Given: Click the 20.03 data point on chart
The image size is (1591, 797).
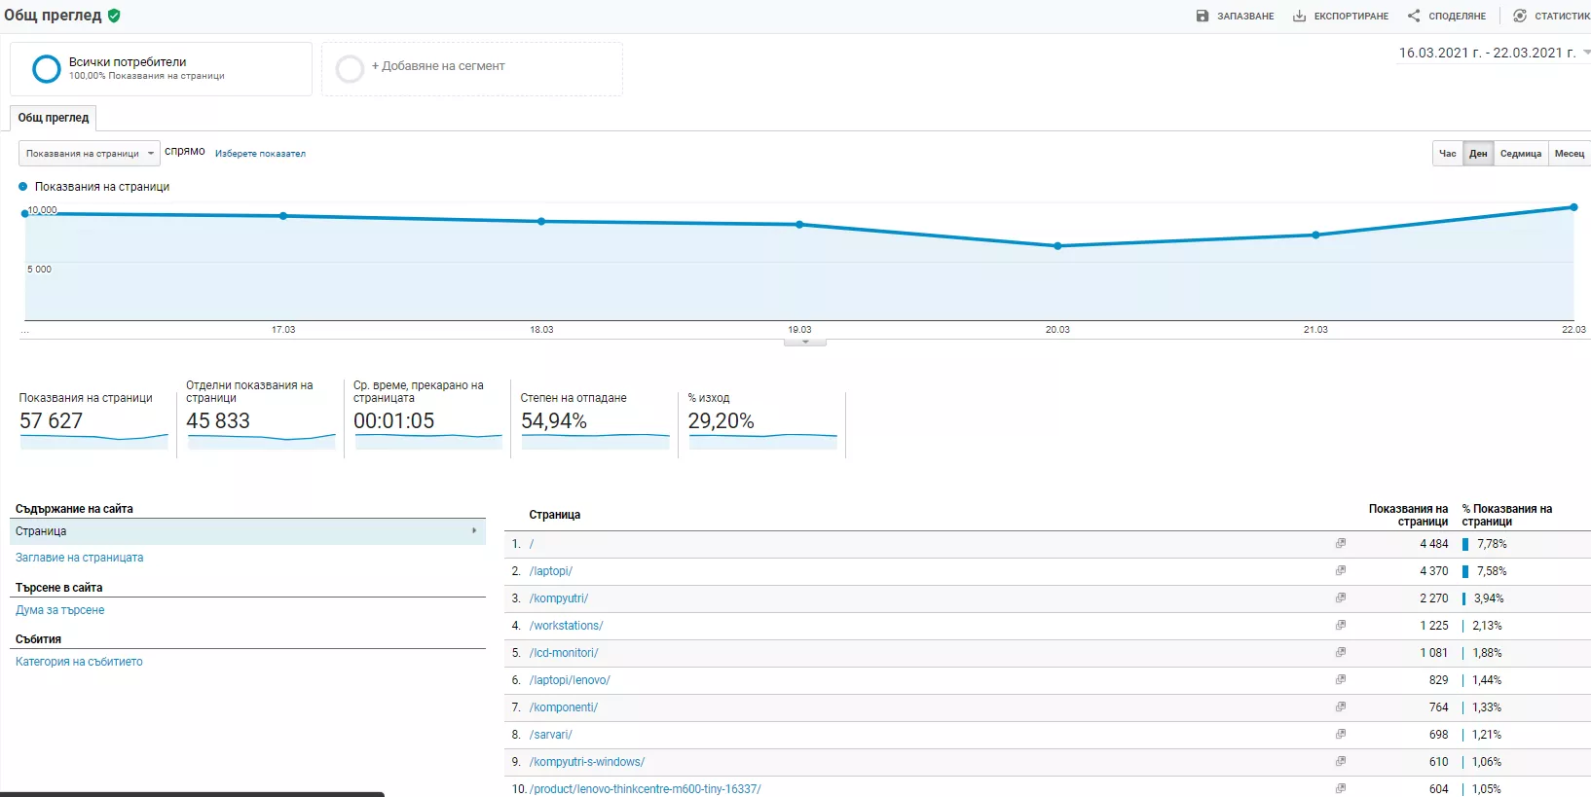Looking at the screenshot, I should tap(1057, 246).
